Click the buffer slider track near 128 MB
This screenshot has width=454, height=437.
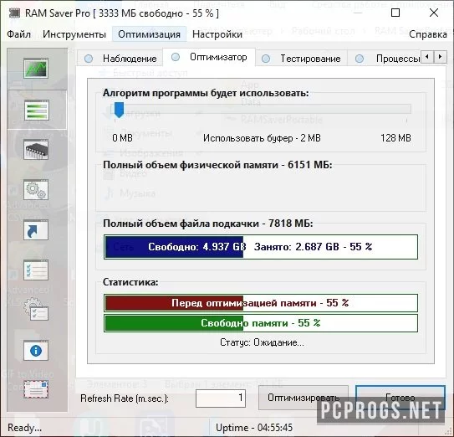406,109
